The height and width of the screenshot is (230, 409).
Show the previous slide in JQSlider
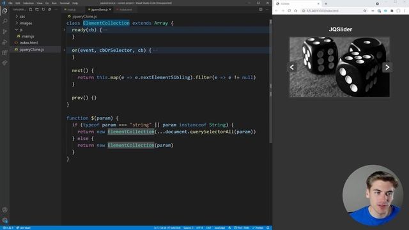coord(292,67)
